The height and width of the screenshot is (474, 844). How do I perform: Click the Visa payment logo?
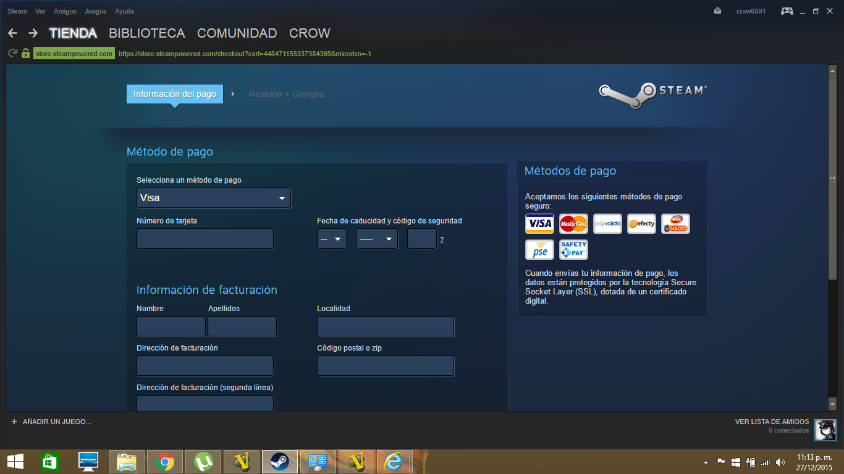(539, 223)
